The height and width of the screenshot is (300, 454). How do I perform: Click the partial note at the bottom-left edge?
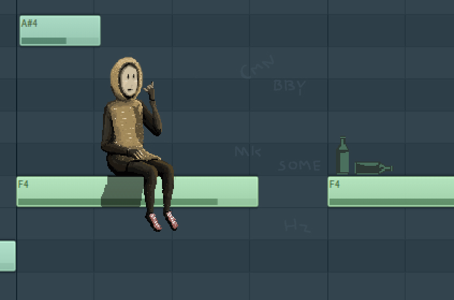(x=7, y=255)
